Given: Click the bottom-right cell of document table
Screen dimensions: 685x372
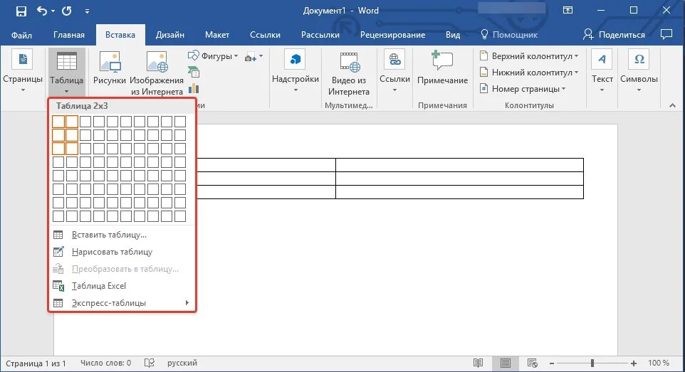Looking at the screenshot, I should pos(459,192).
